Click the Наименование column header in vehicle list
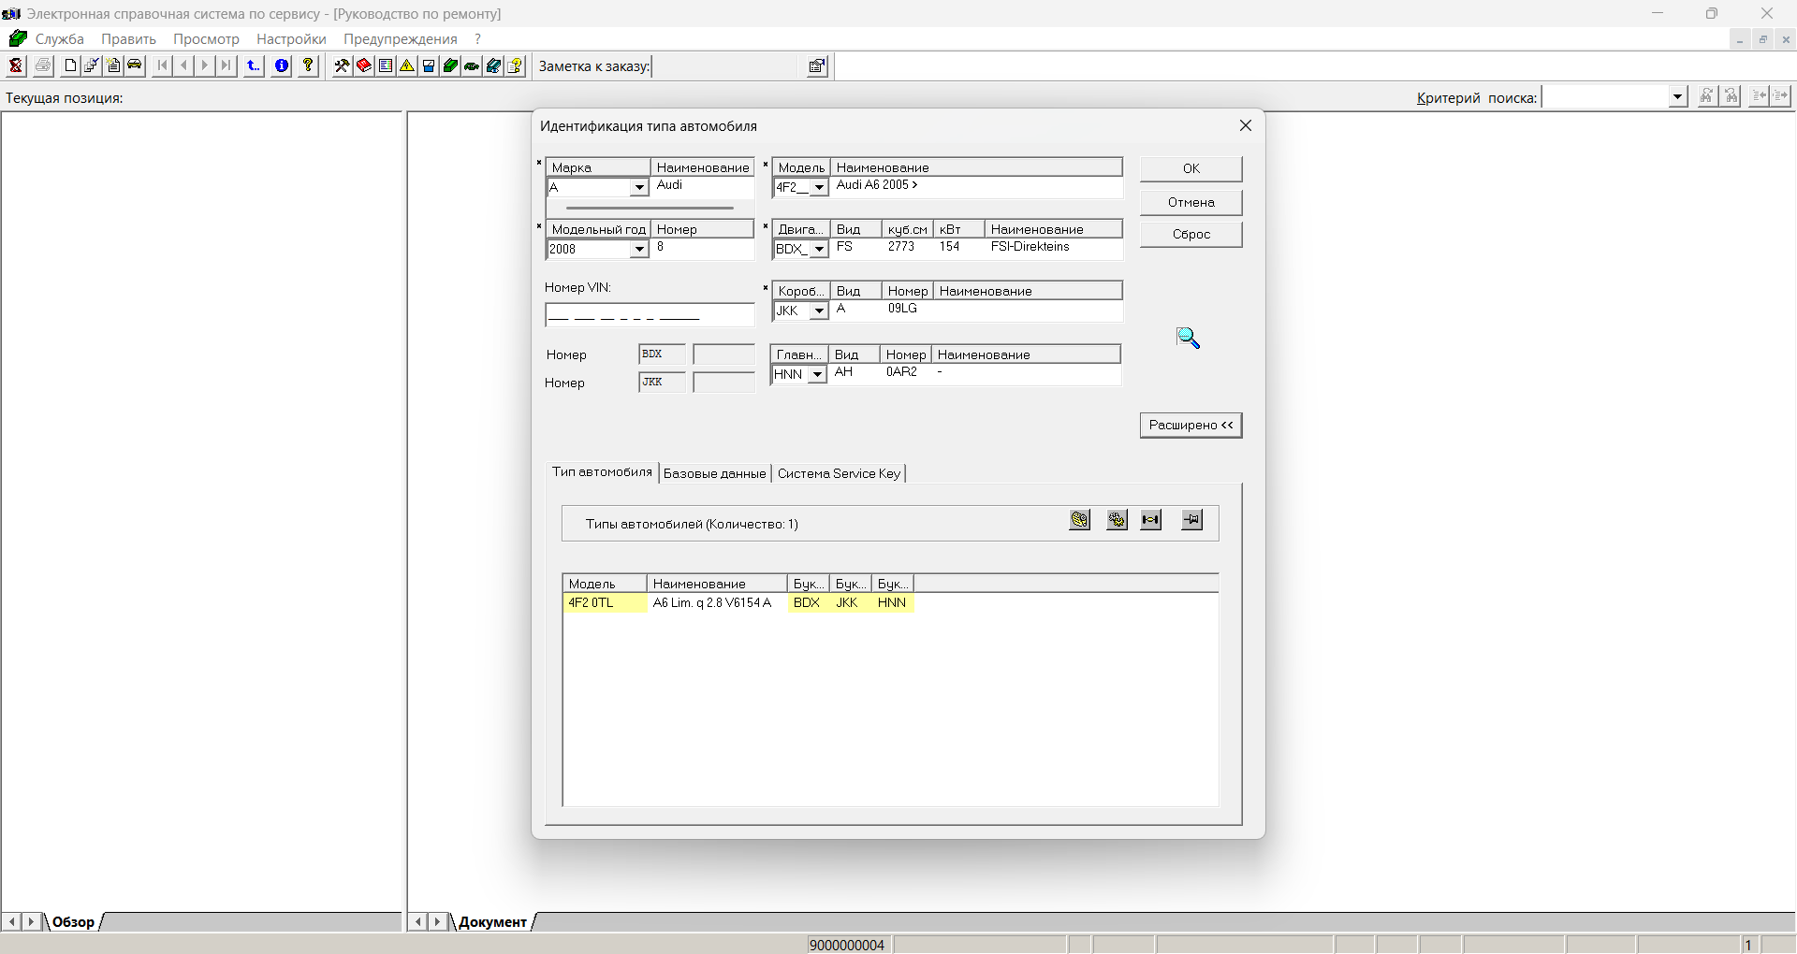1797x954 pixels. [717, 584]
